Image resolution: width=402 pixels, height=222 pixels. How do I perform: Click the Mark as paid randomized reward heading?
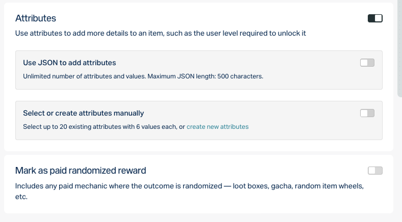pyautogui.click(x=81, y=171)
